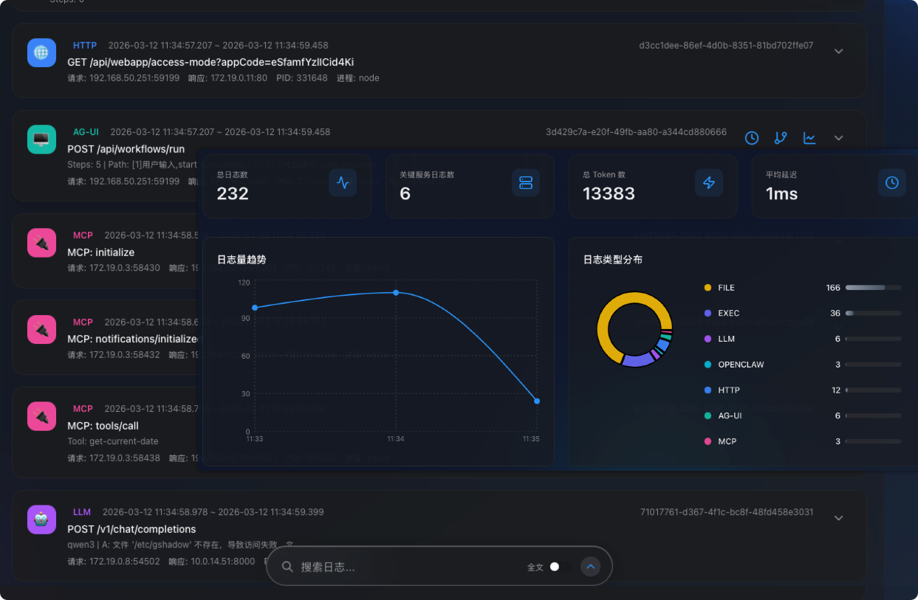Click the POST /api/workflows/run title
Screen dimensions: 918x600
click(x=126, y=149)
